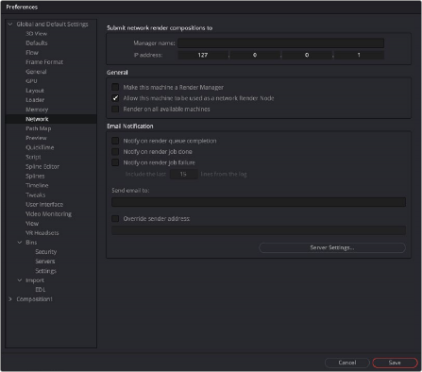Image resolution: width=422 pixels, height=372 pixels.
Task: Select Frame Format settings
Action: 44,62
